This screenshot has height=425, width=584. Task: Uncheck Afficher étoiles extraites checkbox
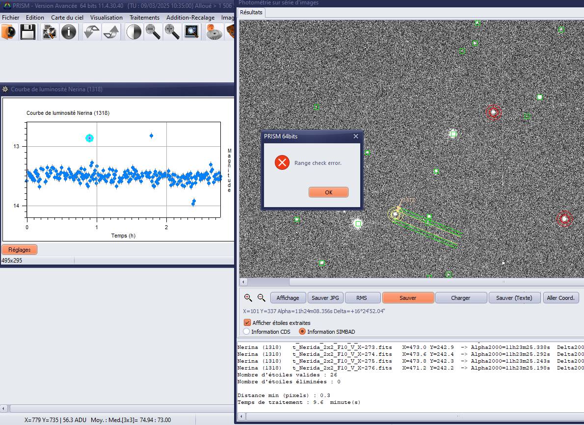247,322
